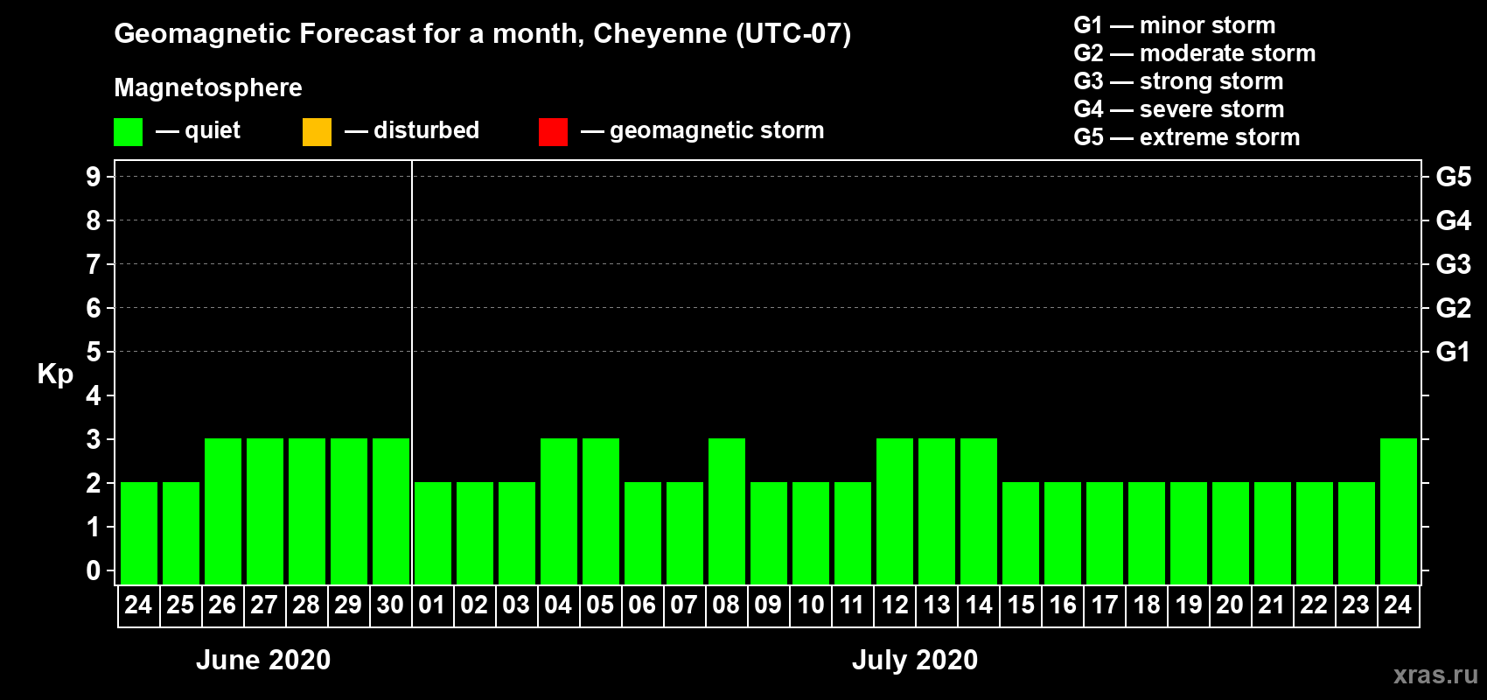The width and height of the screenshot is (1487, 700).
Task: Click date cell 21 on the axis
Action: (x=1273, y=605)
